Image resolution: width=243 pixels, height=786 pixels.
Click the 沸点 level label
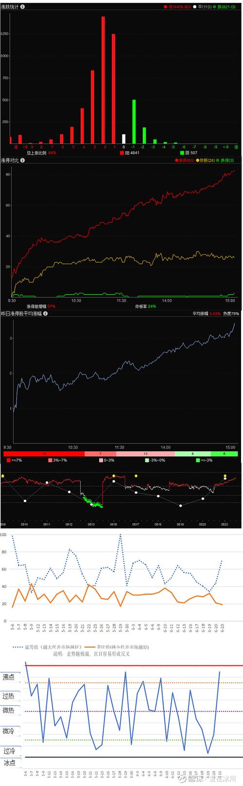(8, 677)
